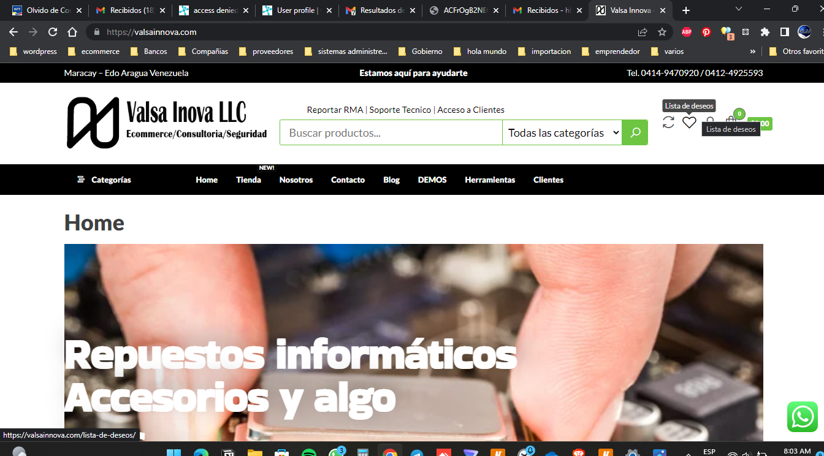Screen dimensions: 824x456
Task: Open the Chrome profile avatar
Action: (x=804, y=32)
